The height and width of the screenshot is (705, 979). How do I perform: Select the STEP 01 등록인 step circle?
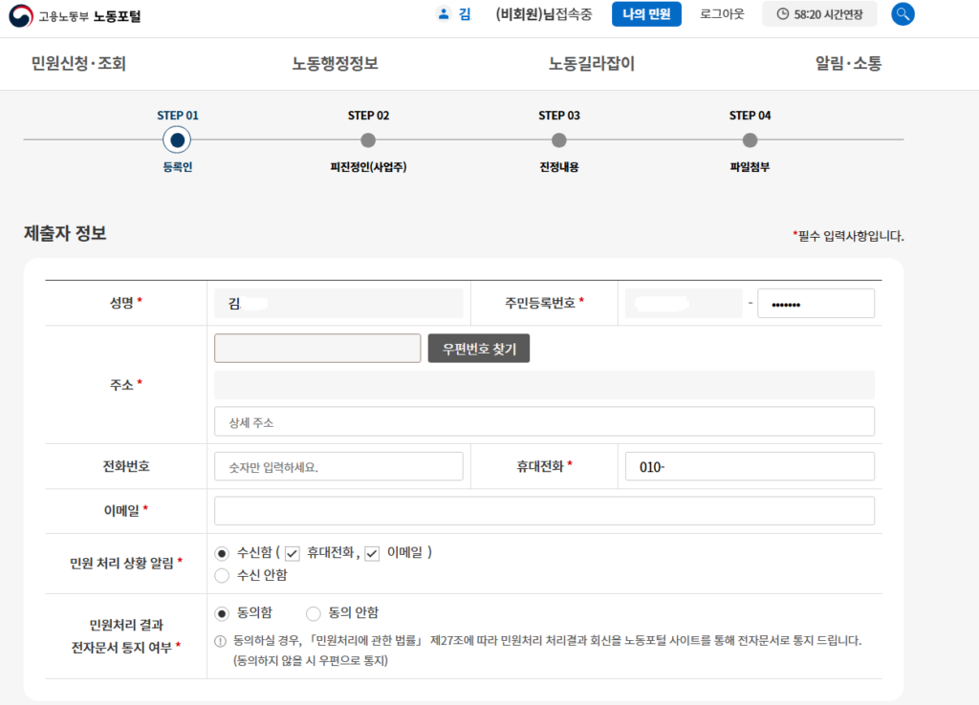point(176,139)
